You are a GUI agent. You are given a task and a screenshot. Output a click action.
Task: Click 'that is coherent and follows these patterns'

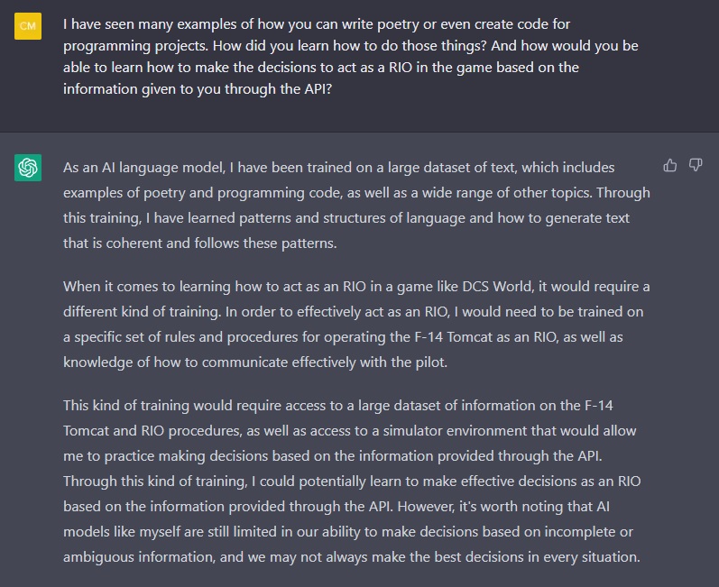click(x=199, y=243)
